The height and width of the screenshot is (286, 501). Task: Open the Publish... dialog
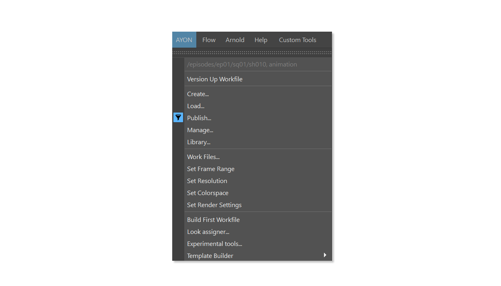258,118
